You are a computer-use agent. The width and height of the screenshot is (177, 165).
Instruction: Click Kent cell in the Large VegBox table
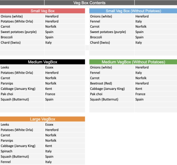coord(48,146)
